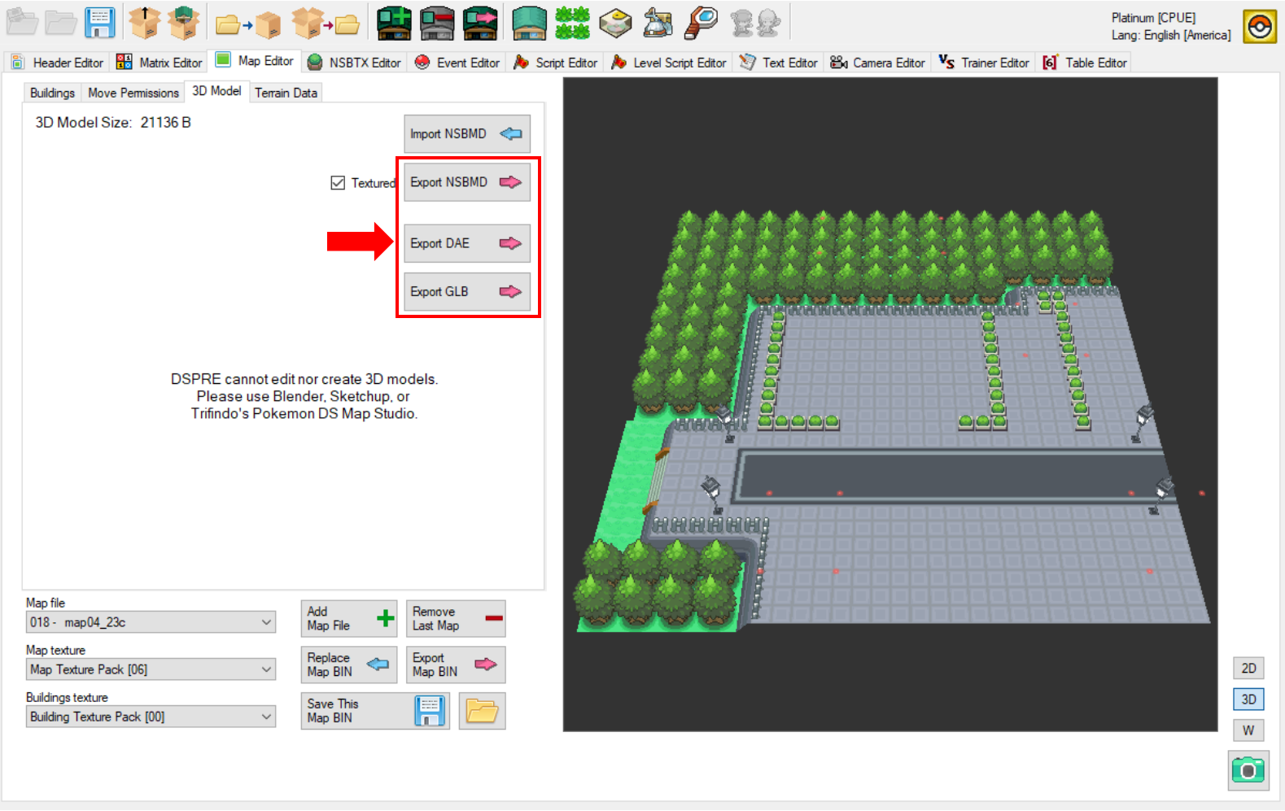The image size is (1285, 811).
Task: Take a screenshot with the camera icon
Action: tap(1248, 770)
